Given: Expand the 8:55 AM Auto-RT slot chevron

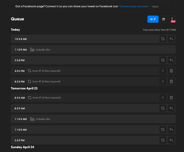Looking at the screenshot, I should (x=163, y=98).
